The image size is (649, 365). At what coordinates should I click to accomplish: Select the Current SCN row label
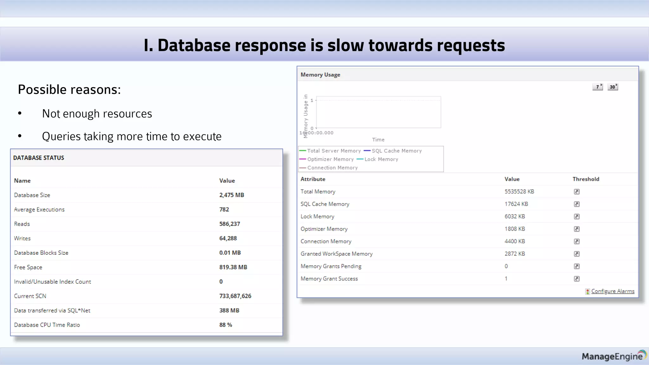click(30, 296)
